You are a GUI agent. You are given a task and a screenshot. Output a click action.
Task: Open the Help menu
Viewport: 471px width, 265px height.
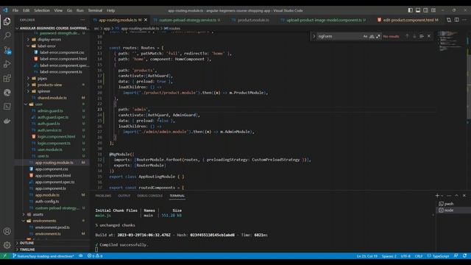(111, 10)
